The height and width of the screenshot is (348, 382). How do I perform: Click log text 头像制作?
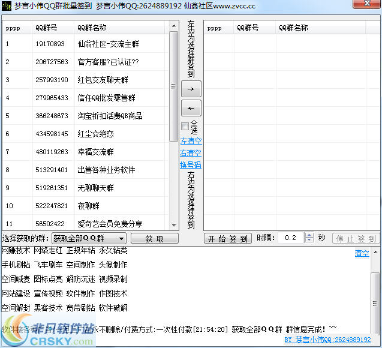(113, 265)
